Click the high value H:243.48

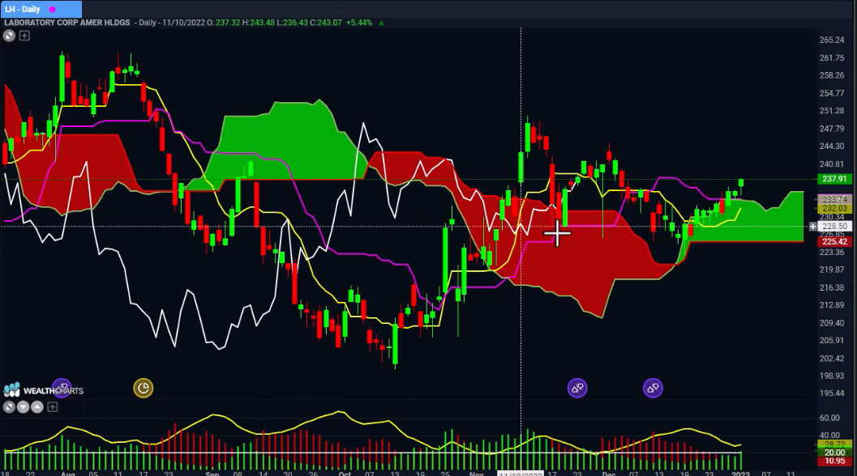259,23
